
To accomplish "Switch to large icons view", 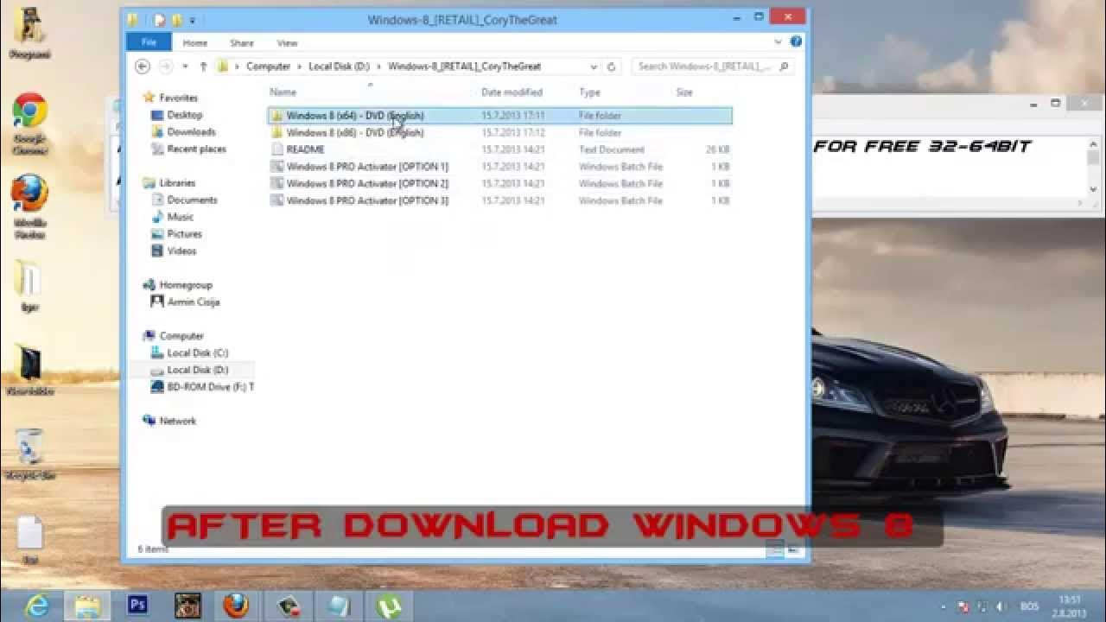I will 793,549.
